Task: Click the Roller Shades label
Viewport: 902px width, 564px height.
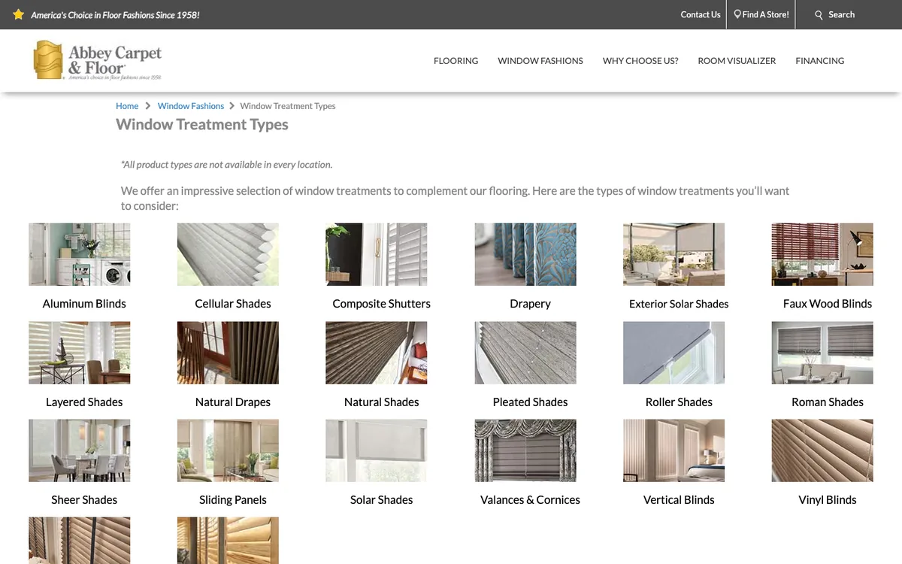Action: point(679,402)
